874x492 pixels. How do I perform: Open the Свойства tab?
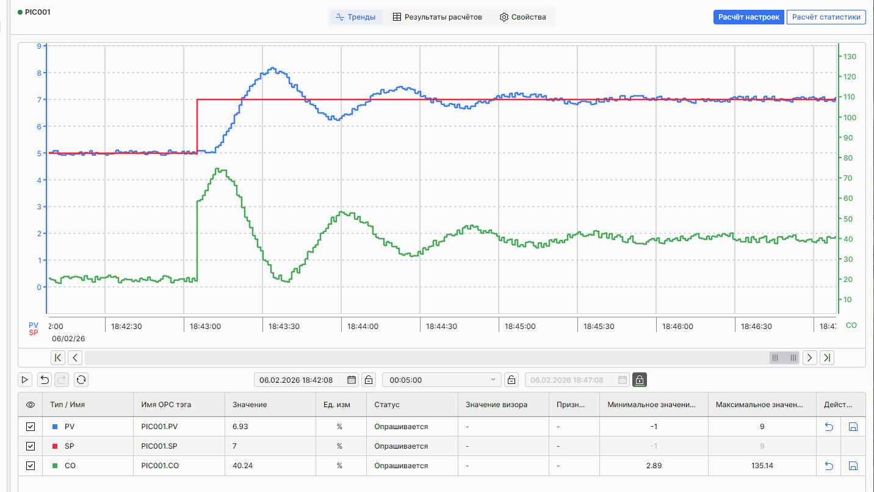click(522, 17)
